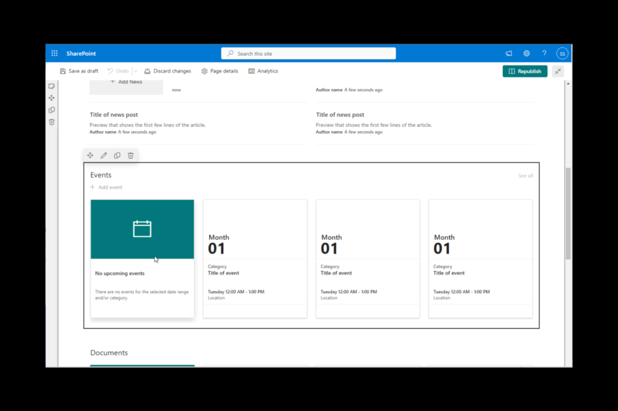Click the move section icon in left rail

click(x=52, y=98)
